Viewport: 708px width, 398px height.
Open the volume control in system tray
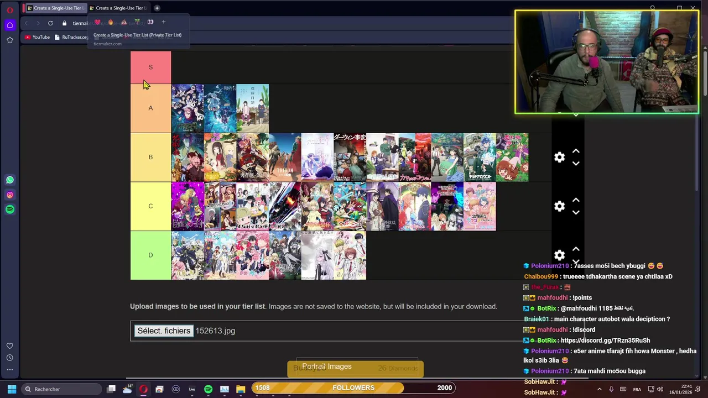coord(659,389)
